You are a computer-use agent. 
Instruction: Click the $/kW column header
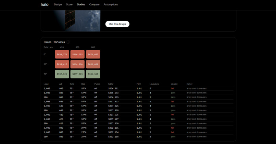coord(111,84)
